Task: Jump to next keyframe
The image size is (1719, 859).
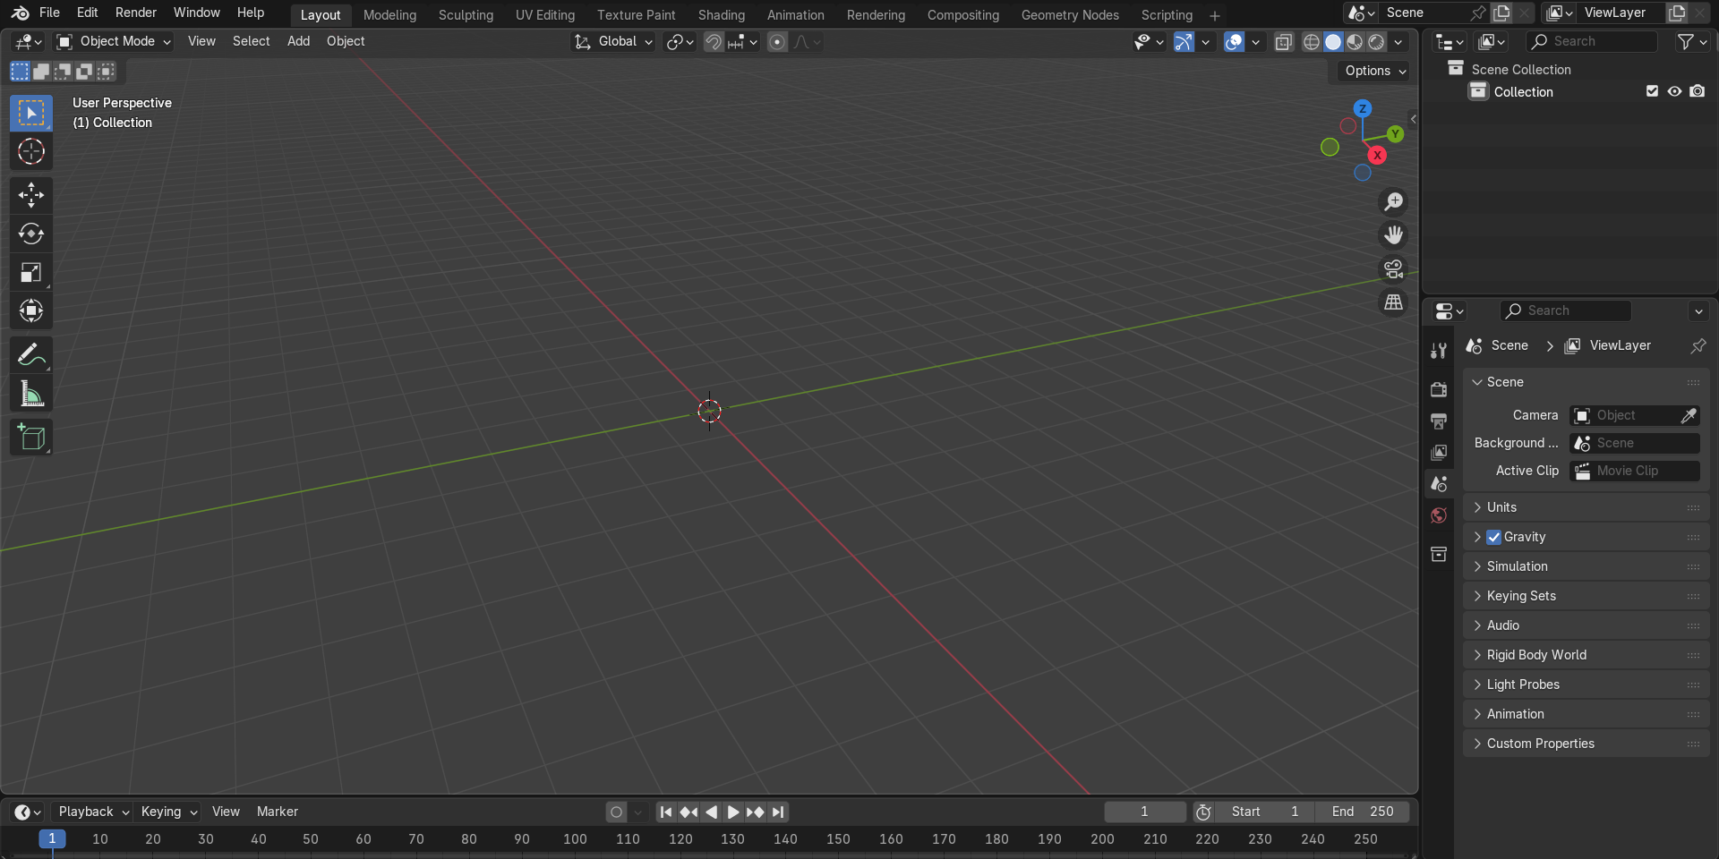Action: (756, 812)
